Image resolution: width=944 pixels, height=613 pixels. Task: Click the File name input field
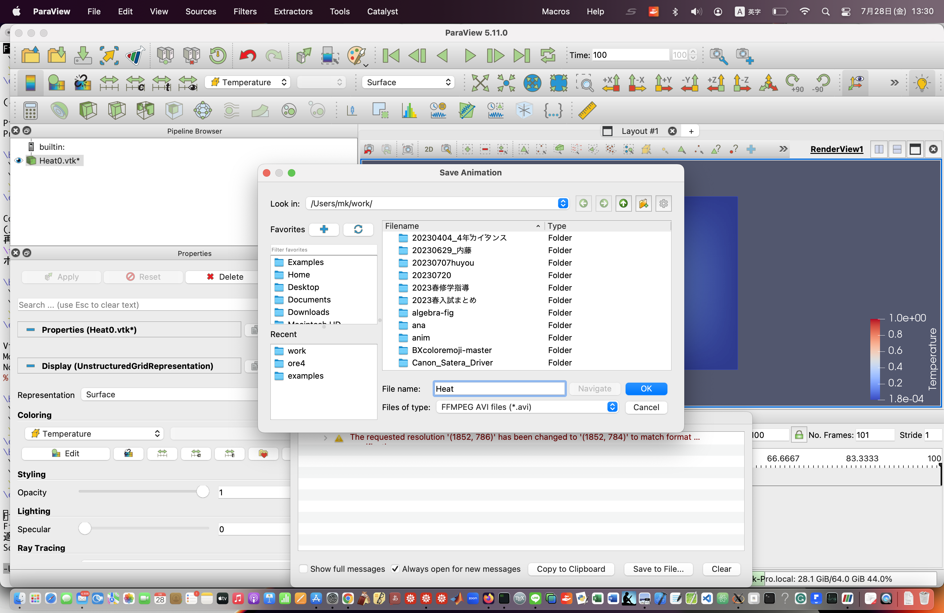499,389
